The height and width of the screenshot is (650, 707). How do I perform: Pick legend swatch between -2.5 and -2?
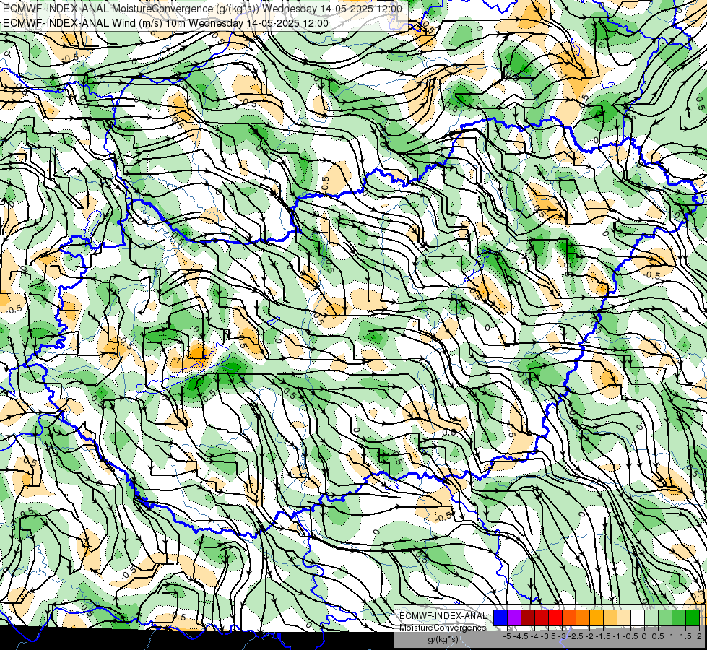(x=583, y=618)
